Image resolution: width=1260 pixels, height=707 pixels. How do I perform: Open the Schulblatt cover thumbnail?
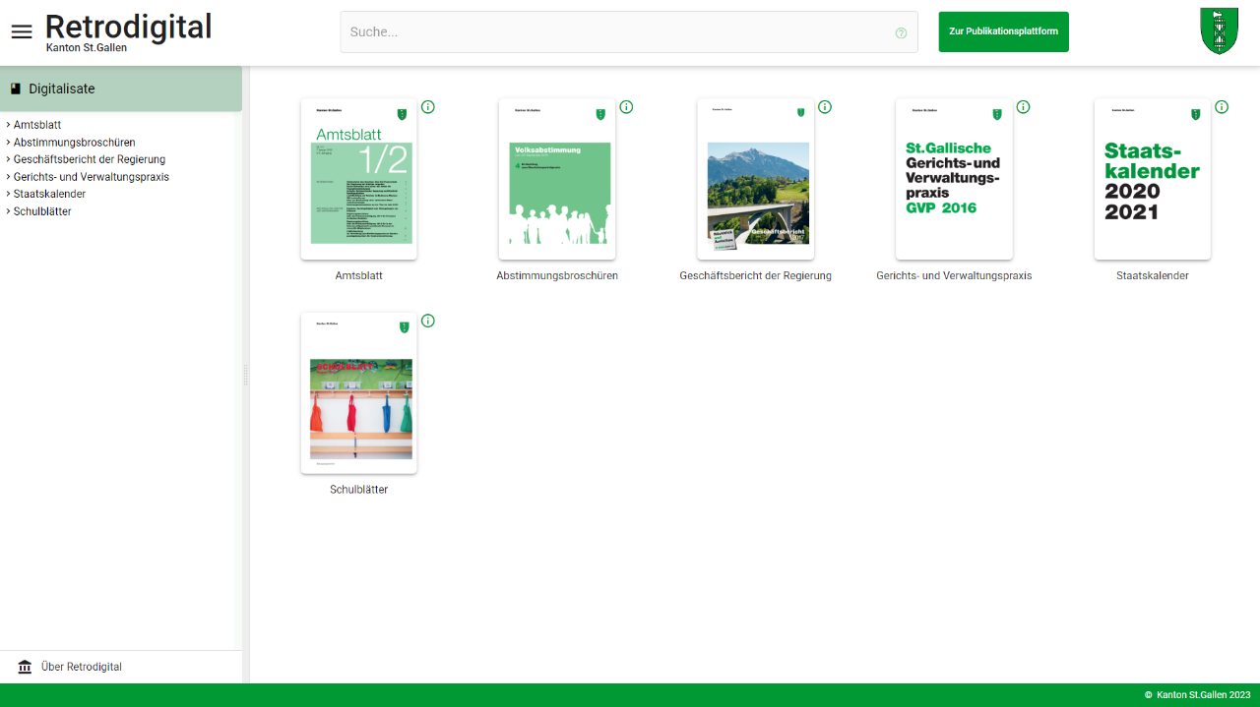pyautogui.click(x=359, y=392)
